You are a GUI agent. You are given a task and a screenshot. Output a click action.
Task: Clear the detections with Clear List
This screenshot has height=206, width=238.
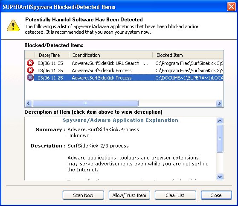[175, 195]
